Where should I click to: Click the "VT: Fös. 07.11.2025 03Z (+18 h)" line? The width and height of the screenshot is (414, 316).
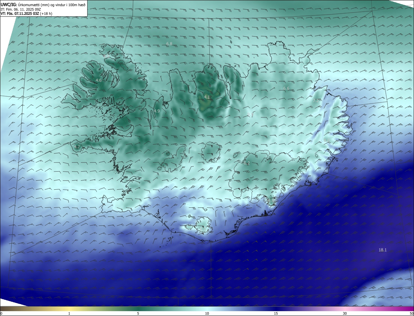point(26,14)
